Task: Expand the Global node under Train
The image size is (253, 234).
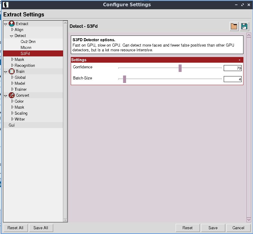Action: (13, 77)
